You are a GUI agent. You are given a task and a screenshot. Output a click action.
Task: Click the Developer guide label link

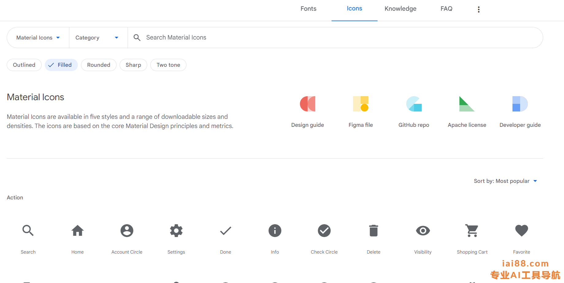click(x=520, y=125)
